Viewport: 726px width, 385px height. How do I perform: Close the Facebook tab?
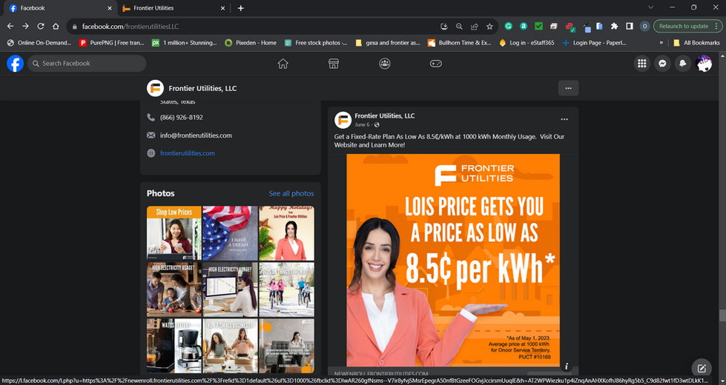[110, 8]
